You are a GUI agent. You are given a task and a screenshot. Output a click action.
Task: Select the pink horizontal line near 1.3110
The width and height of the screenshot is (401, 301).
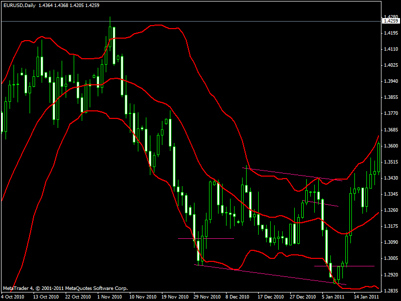206,238
